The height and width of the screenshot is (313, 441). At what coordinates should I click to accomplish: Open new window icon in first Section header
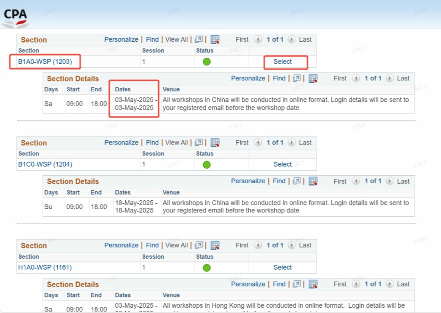coord(199,39)
